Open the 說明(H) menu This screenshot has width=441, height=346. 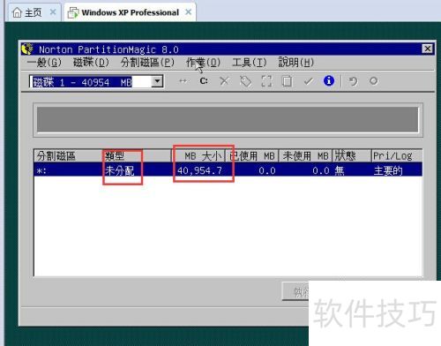tap(296, 63)
